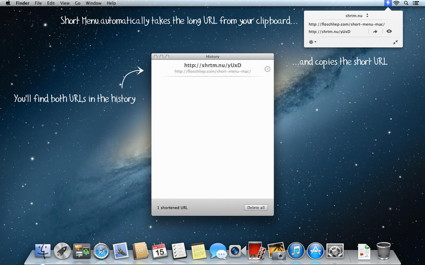Launch Safari compass icon in Dock
Image resolution: width=425 pixels, height=265 pixels.
tap(101, 251)
